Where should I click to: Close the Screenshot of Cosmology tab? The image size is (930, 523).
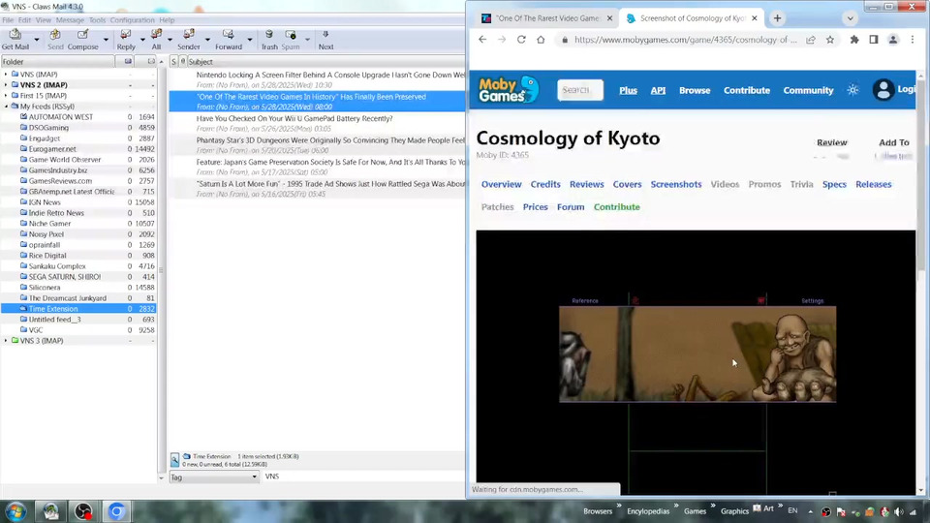click(755, 18)
